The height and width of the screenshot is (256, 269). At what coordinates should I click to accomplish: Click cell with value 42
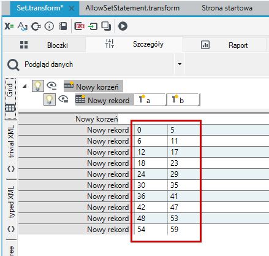[151, 208]
